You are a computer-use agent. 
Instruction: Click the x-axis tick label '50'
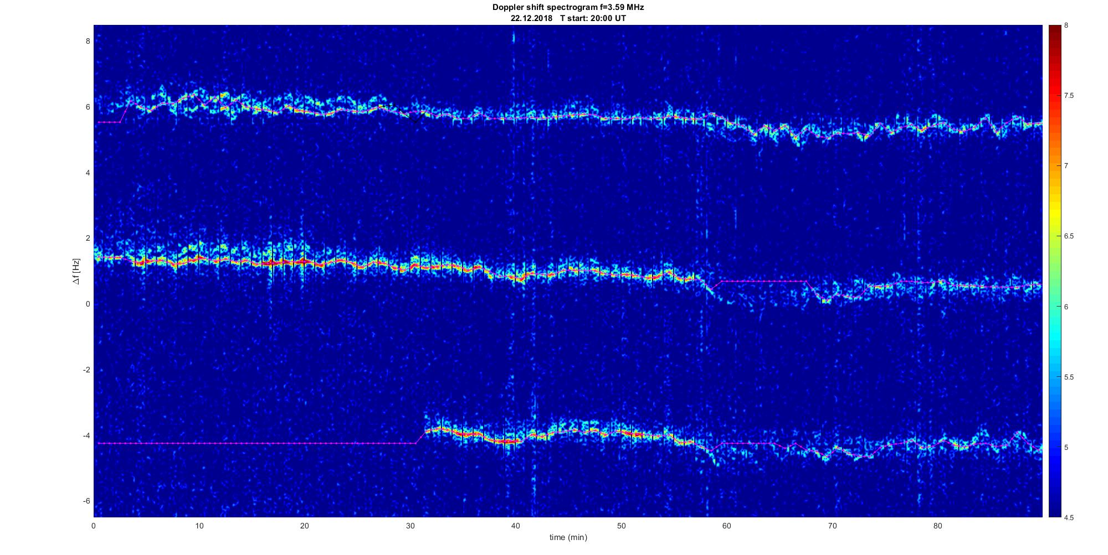[x=622, y=526]
